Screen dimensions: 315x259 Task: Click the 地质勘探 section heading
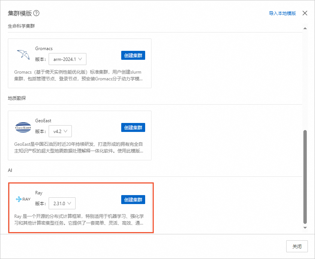coord(17,98)
